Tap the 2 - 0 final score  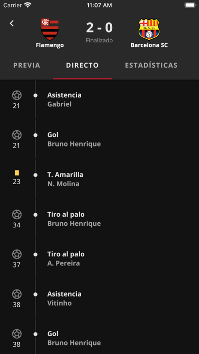tap(99, 28)
